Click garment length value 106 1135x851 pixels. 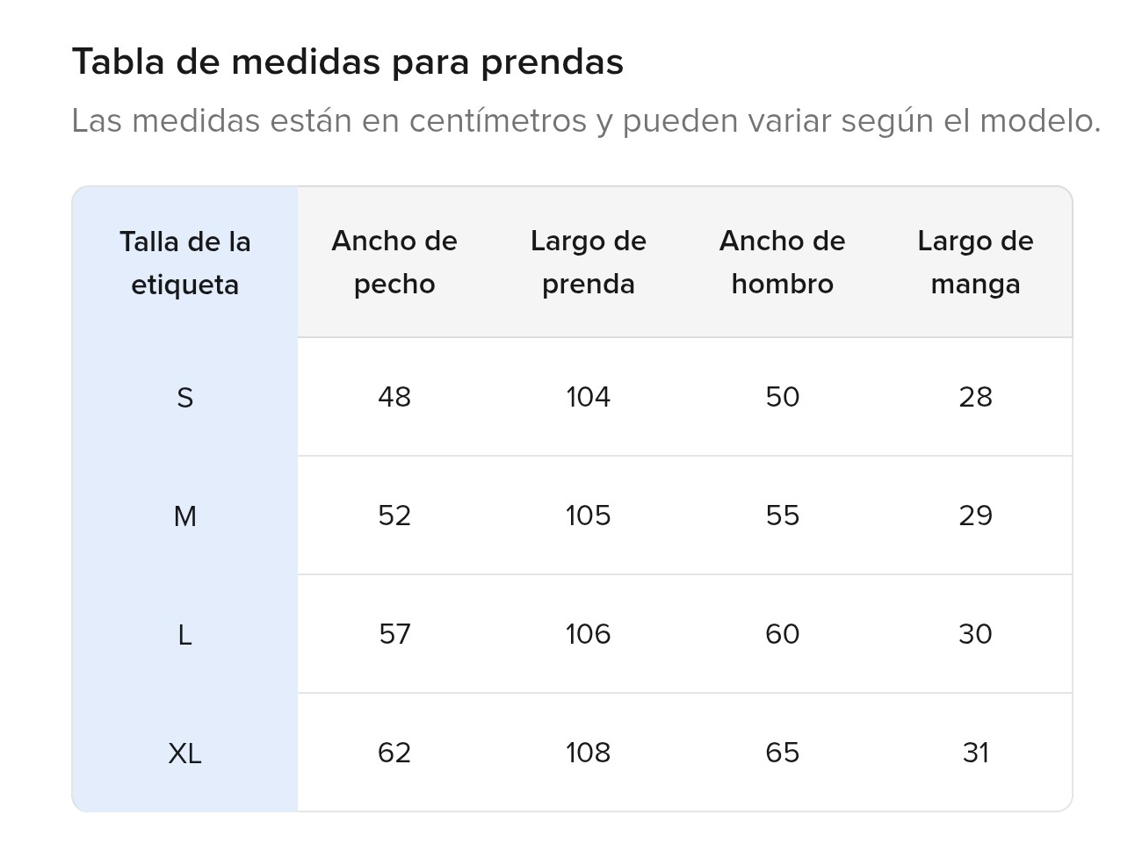pyautogui.click(x=589, y=634)
